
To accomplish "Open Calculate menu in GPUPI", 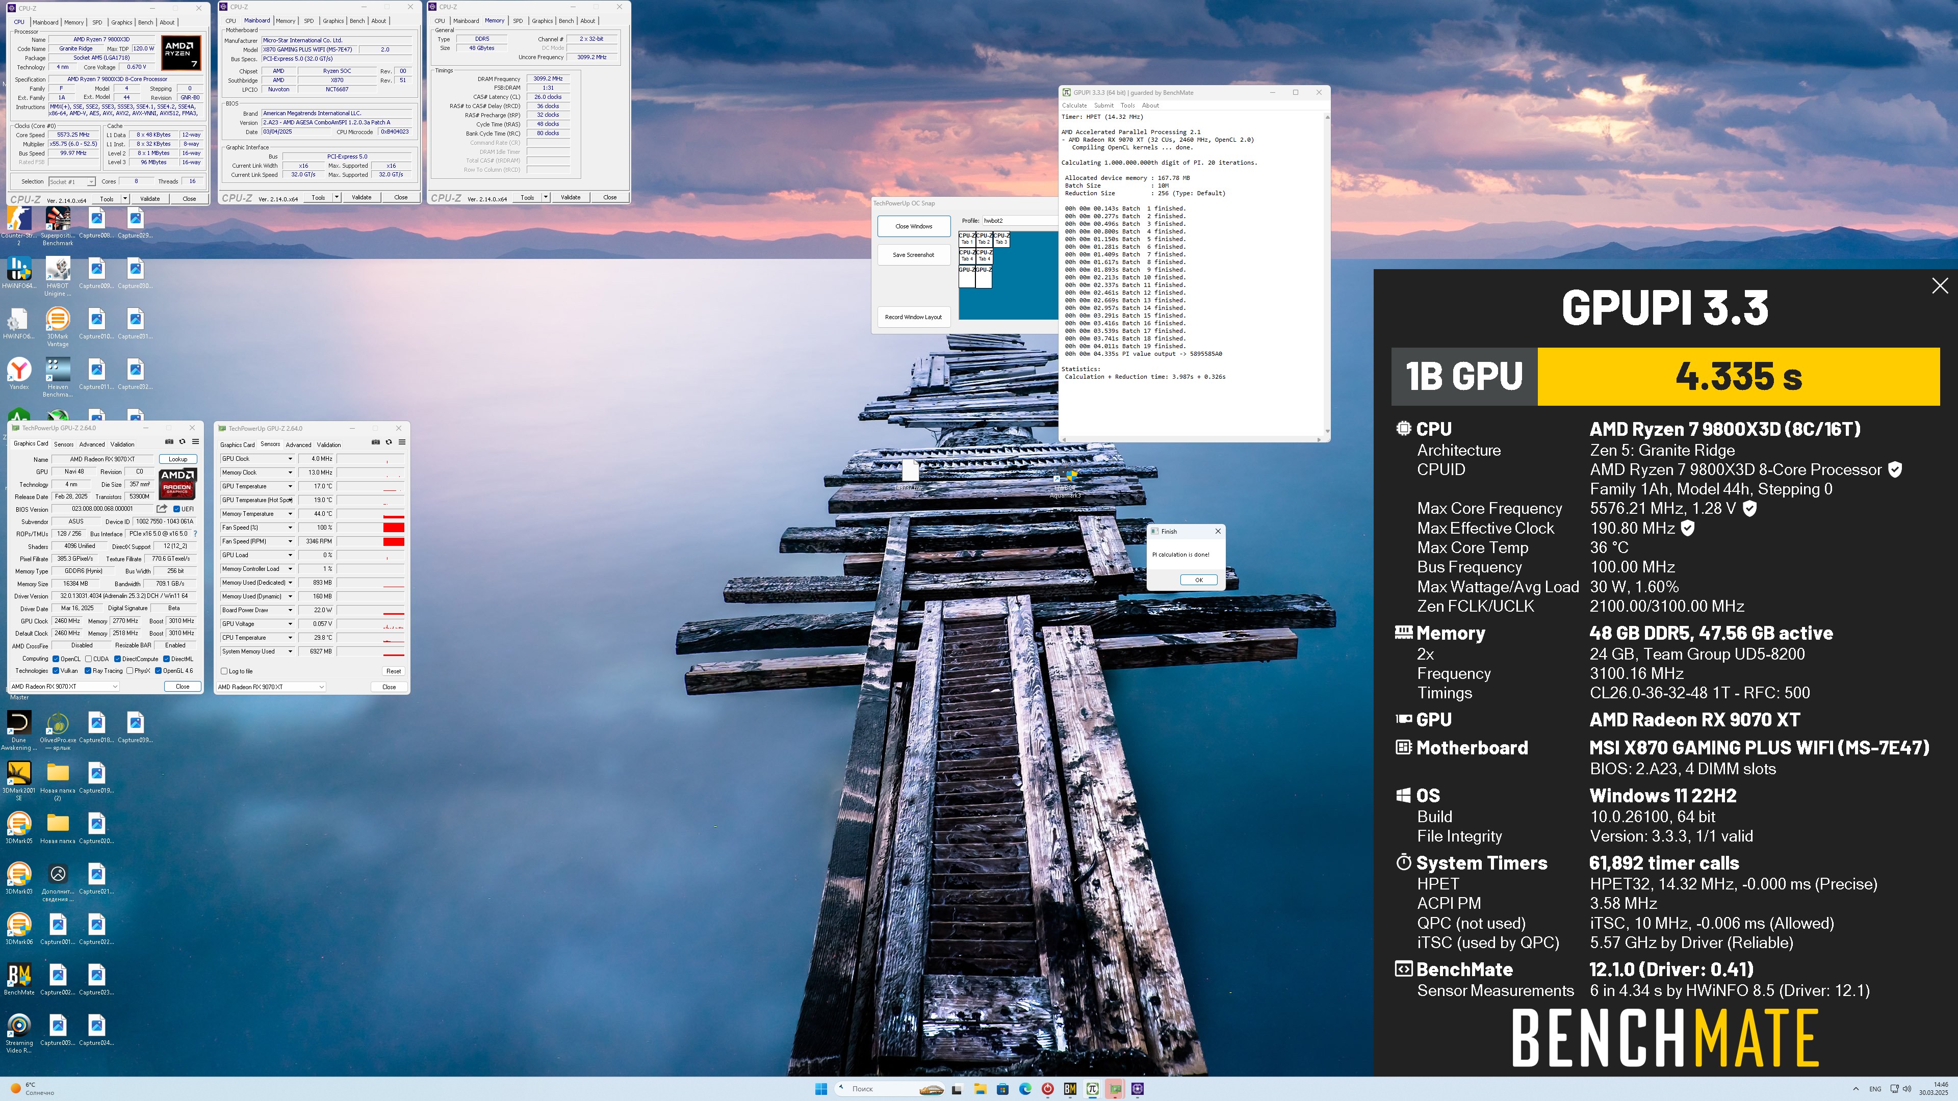I will 1074,106.
